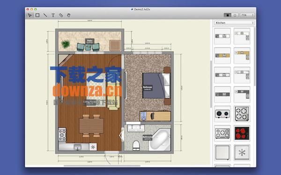This screenshot has width=281, height=175.
Task: Click the canvas vertical scrollbar
Action: pos(211,84)
